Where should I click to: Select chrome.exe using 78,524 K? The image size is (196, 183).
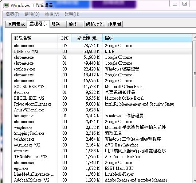click(102, 46)
